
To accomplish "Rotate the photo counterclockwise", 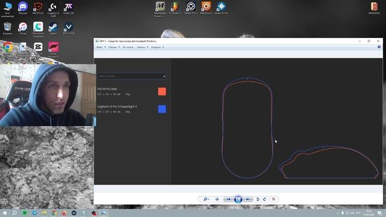I will 258,199.
